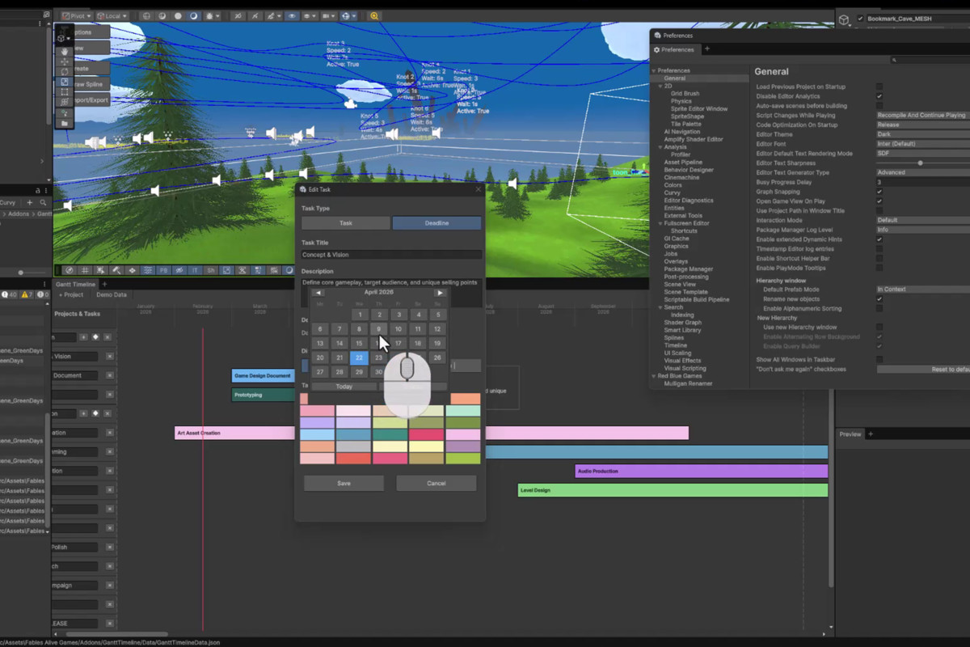This screenshot has width=970, height=647.
Task: Enable Load Previous Project on Startup checkbox
Action: tap(879, 87)
